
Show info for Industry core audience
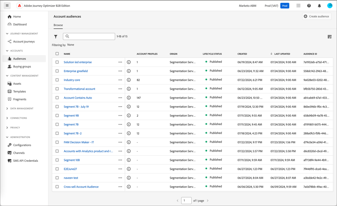tap(129, 80)
